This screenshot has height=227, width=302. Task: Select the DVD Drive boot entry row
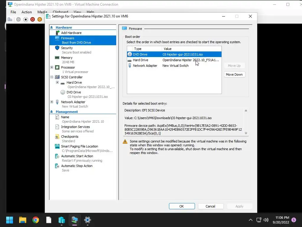pyautogui.click(x=174, y=54)
